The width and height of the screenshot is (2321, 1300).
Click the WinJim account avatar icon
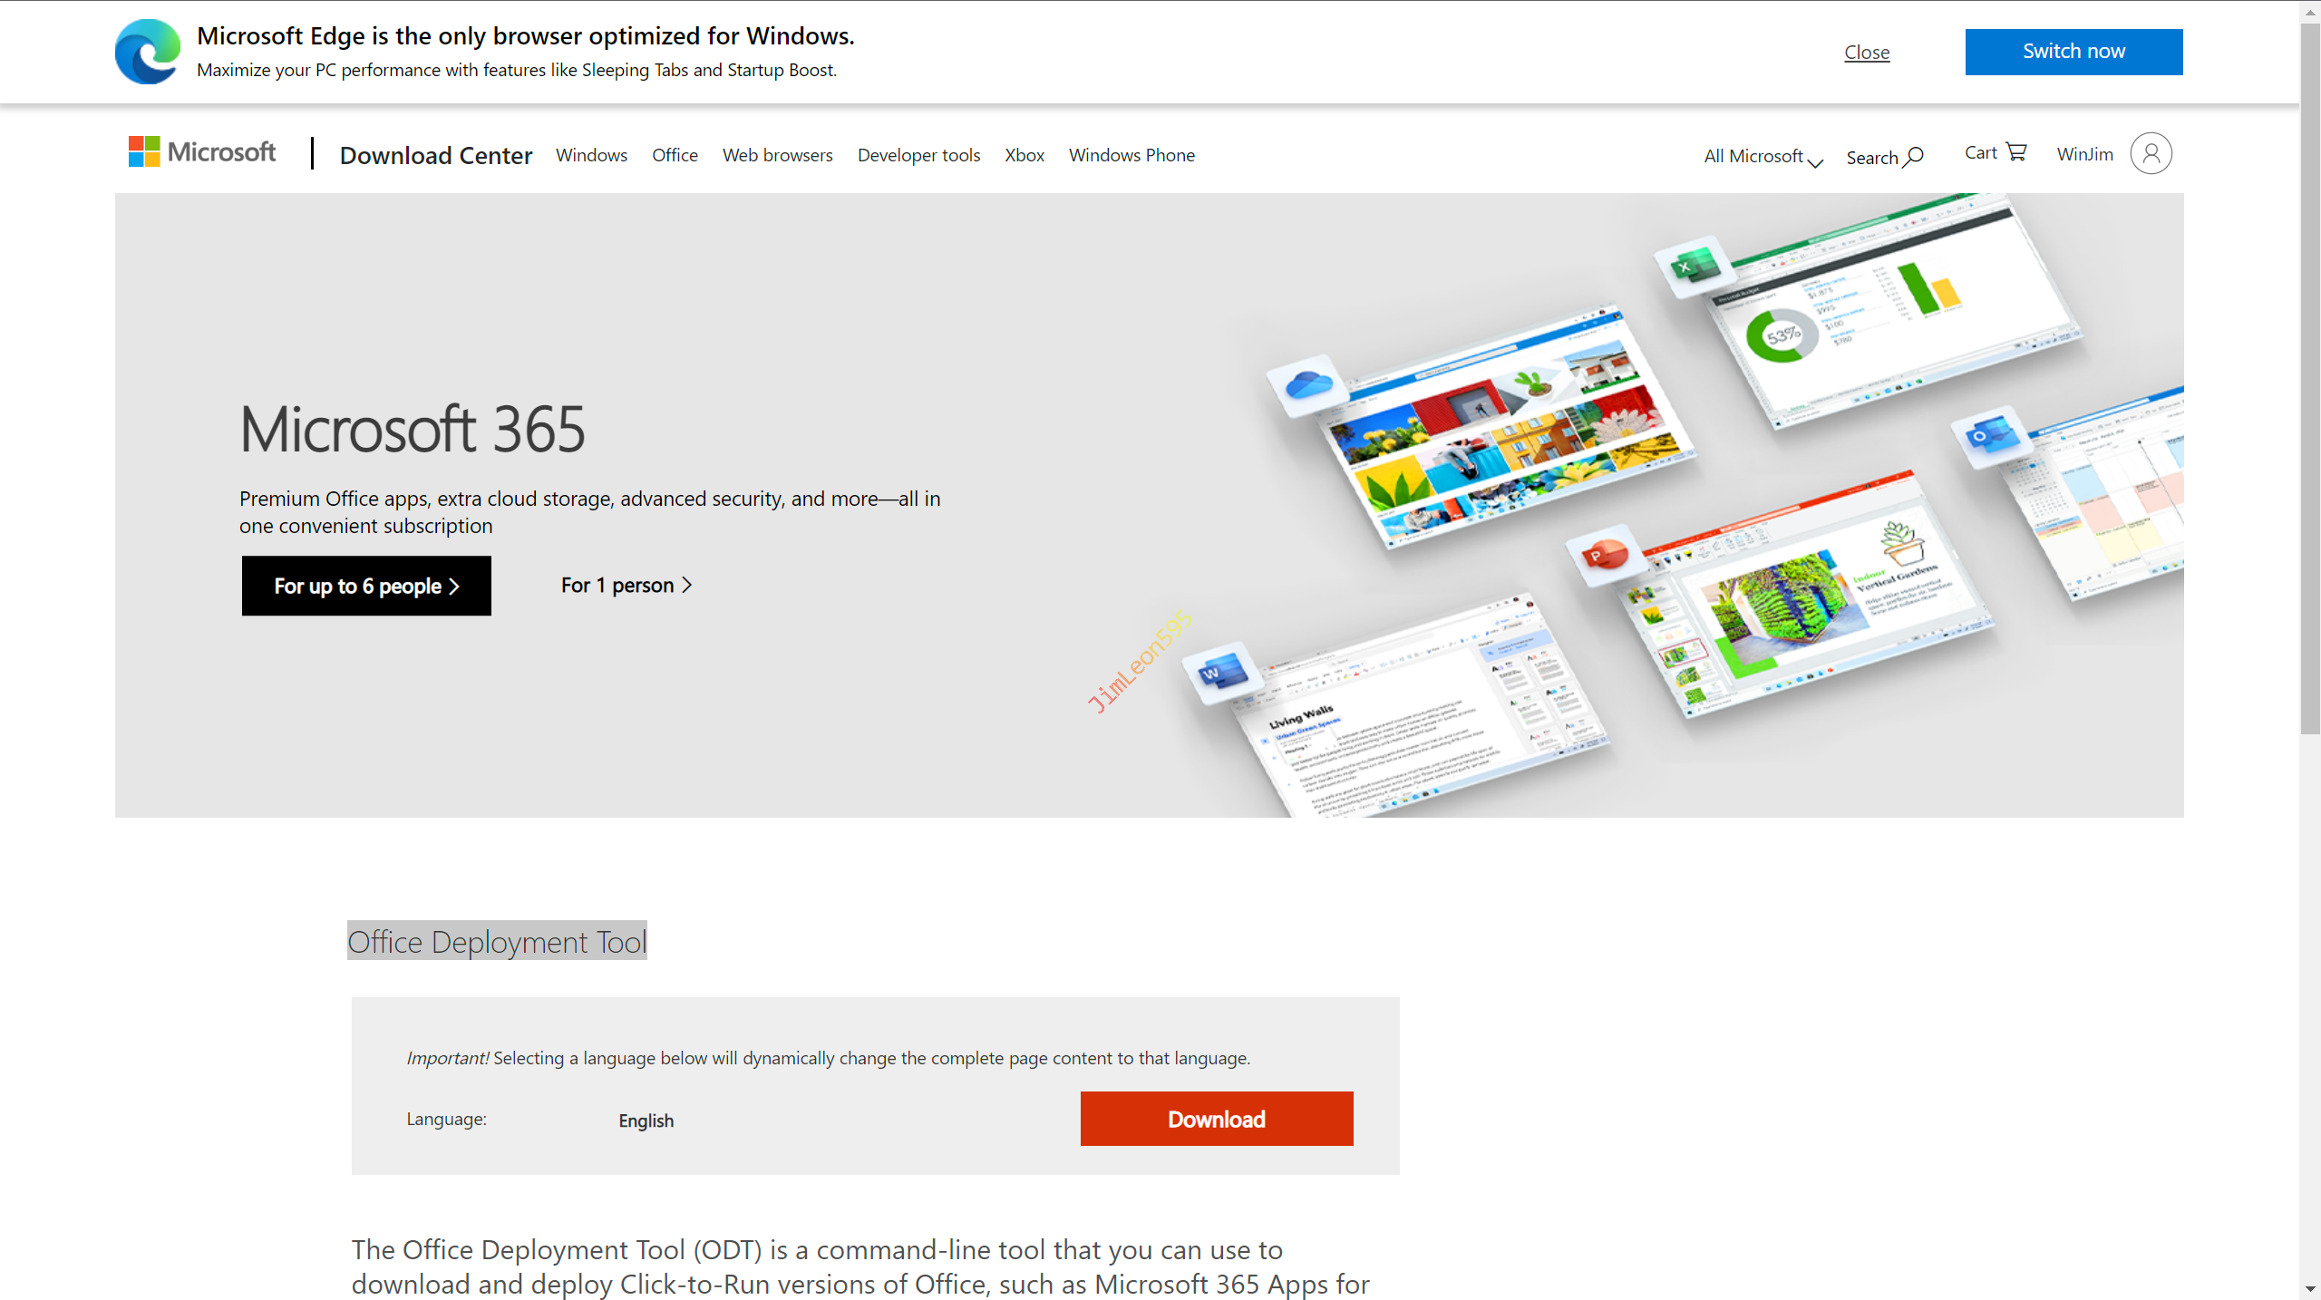coord(2151,153)
